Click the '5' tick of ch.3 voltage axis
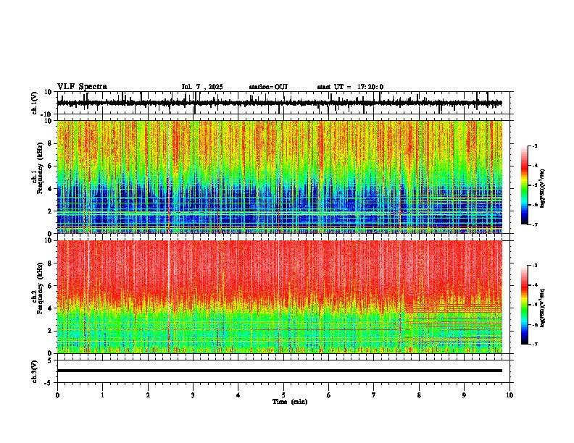The width and height of the screenshot is (574, 443). click(50, 360)
